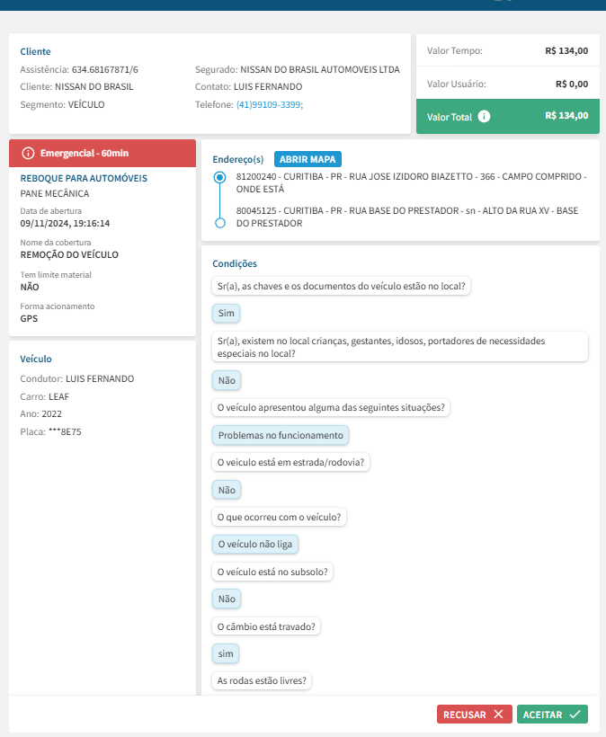This screenshot has height=737, width=606.
Task: Click the 'As rodas estão livres?' question
Action: pyautogui.click(x=262, y=680)
